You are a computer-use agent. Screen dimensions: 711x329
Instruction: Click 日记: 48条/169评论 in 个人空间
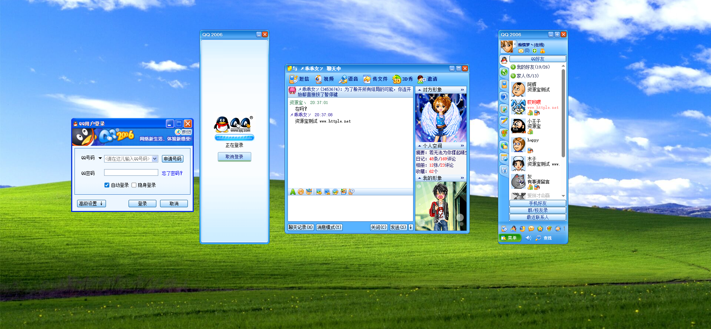tap(436, 159)
